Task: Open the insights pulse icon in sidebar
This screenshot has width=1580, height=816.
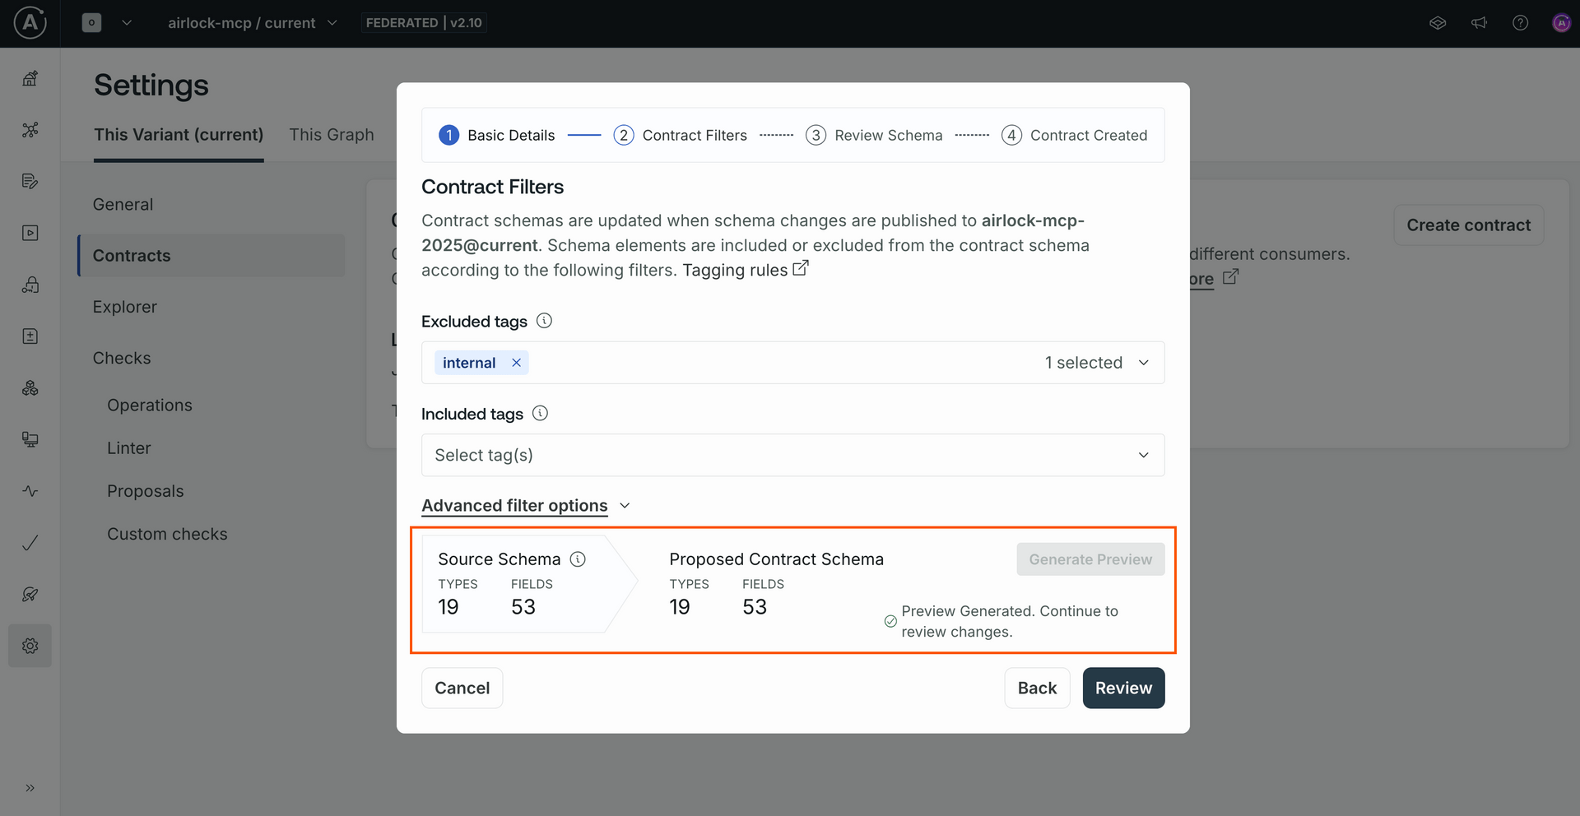Action: (x=30, y=490)
